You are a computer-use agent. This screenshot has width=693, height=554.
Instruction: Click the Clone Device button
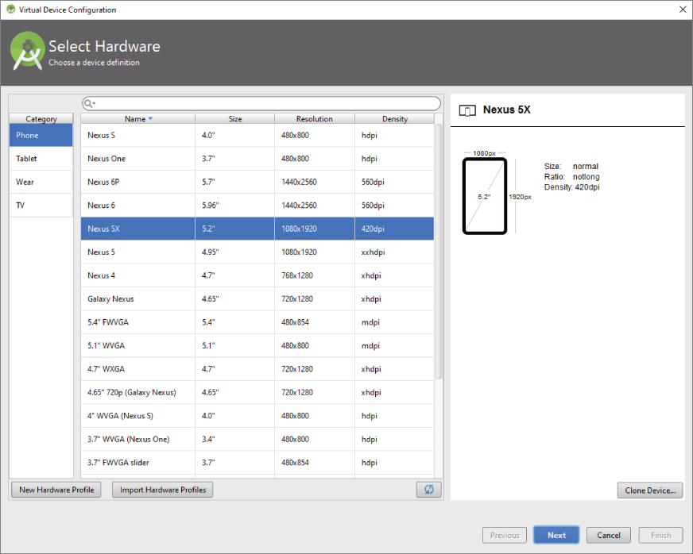tap(649, 491)
